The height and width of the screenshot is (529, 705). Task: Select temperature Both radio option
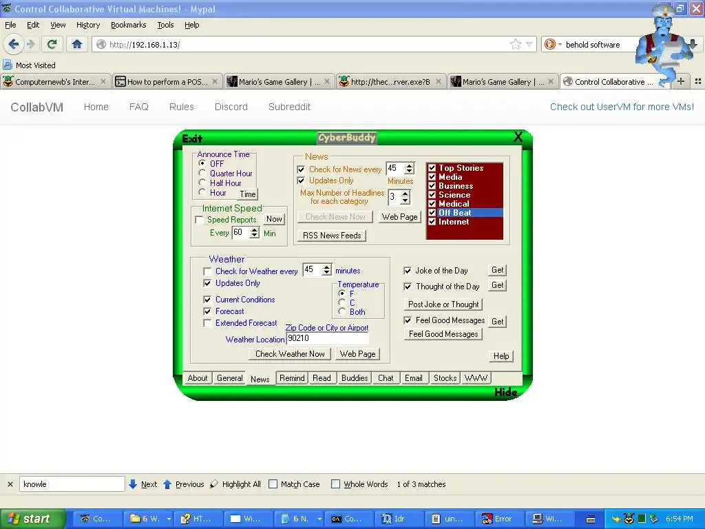[x=342, y=311]
